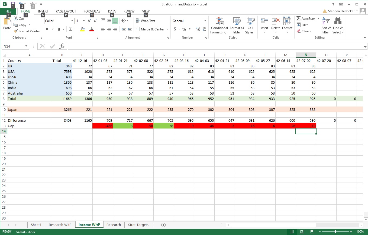Align cell text to the right

click(115, 29)
